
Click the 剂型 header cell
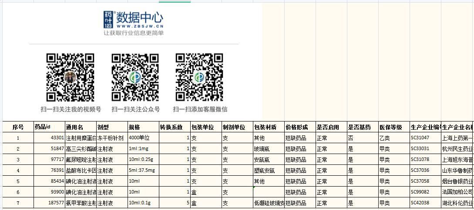pos(112,127)
